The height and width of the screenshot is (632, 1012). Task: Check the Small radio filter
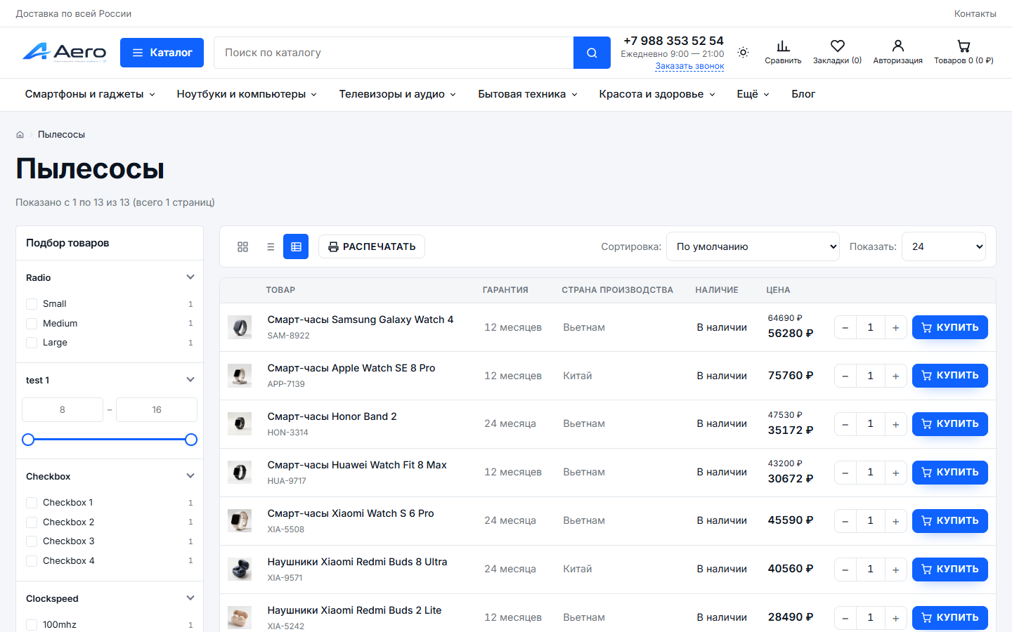[32, 304]
